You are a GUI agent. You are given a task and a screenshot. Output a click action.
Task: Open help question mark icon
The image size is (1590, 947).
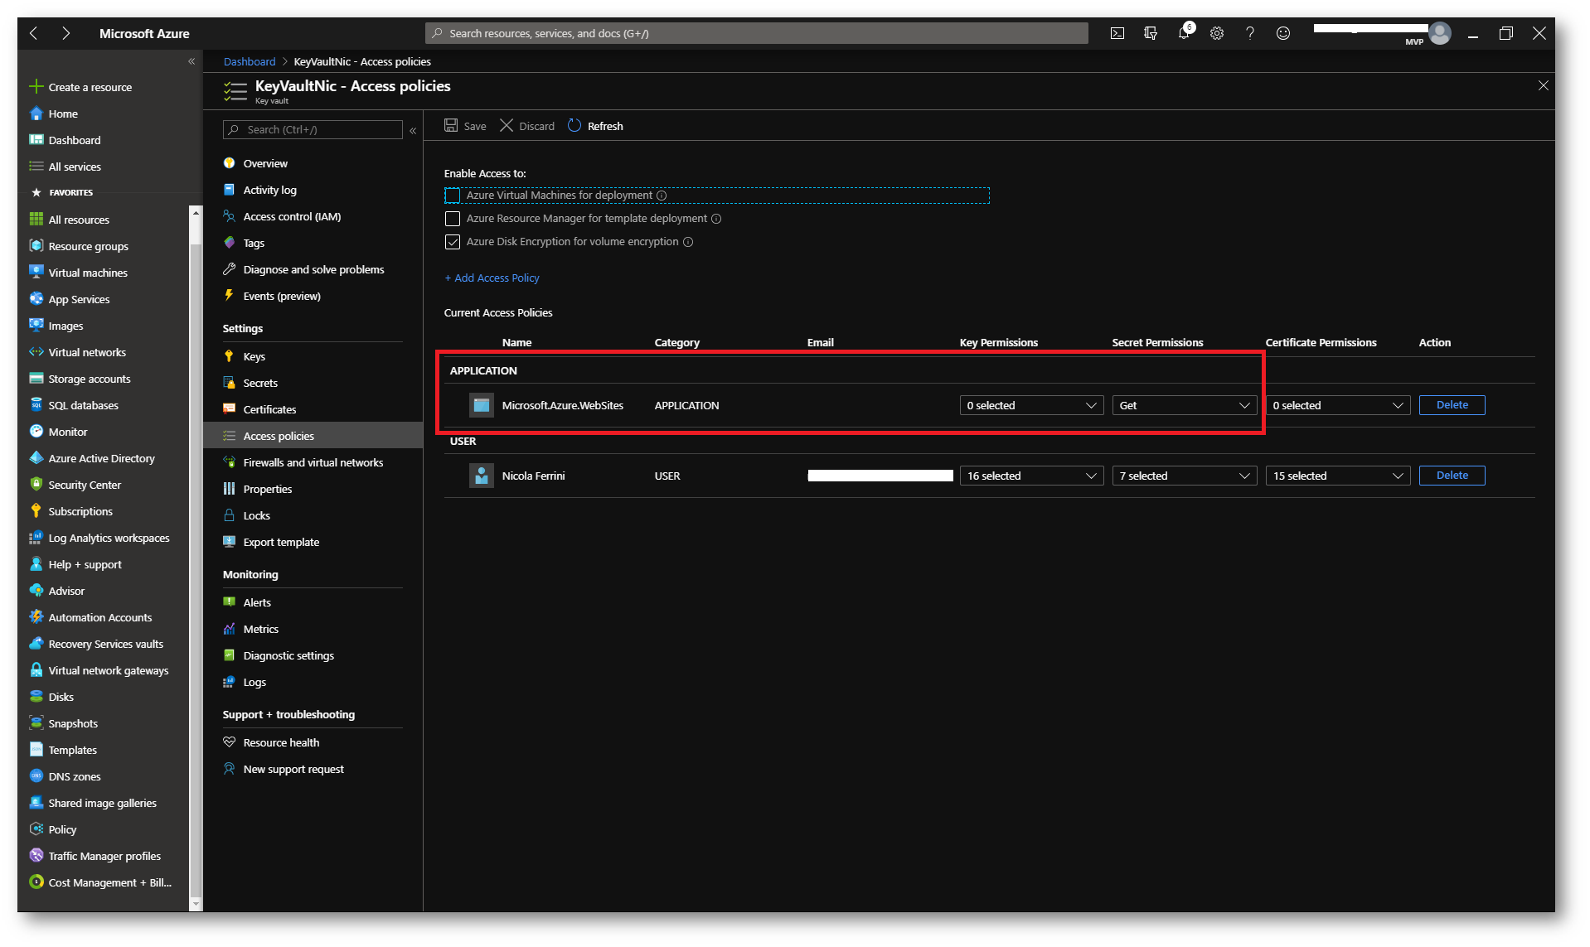(1249, 33)
